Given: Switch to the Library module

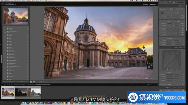Looking at the screenshot, I should coord(146,4).
